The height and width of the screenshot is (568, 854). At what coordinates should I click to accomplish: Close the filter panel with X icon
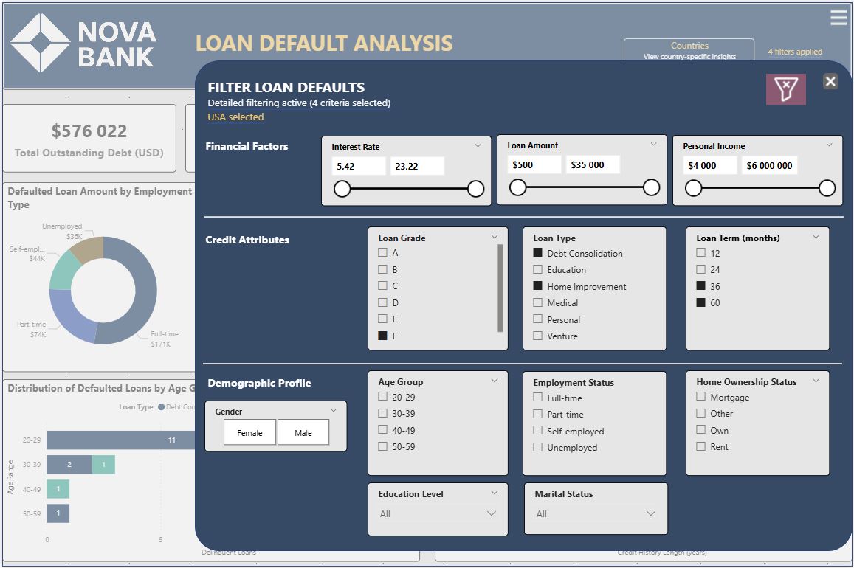[x=830, y=82]
